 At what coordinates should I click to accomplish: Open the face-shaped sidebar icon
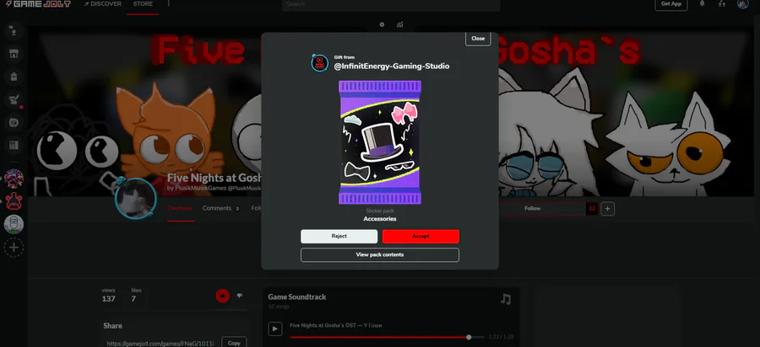(14, 123)
